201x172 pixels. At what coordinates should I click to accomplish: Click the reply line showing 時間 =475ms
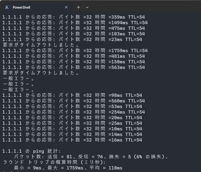pyautogui.click(x=74, y=28)
